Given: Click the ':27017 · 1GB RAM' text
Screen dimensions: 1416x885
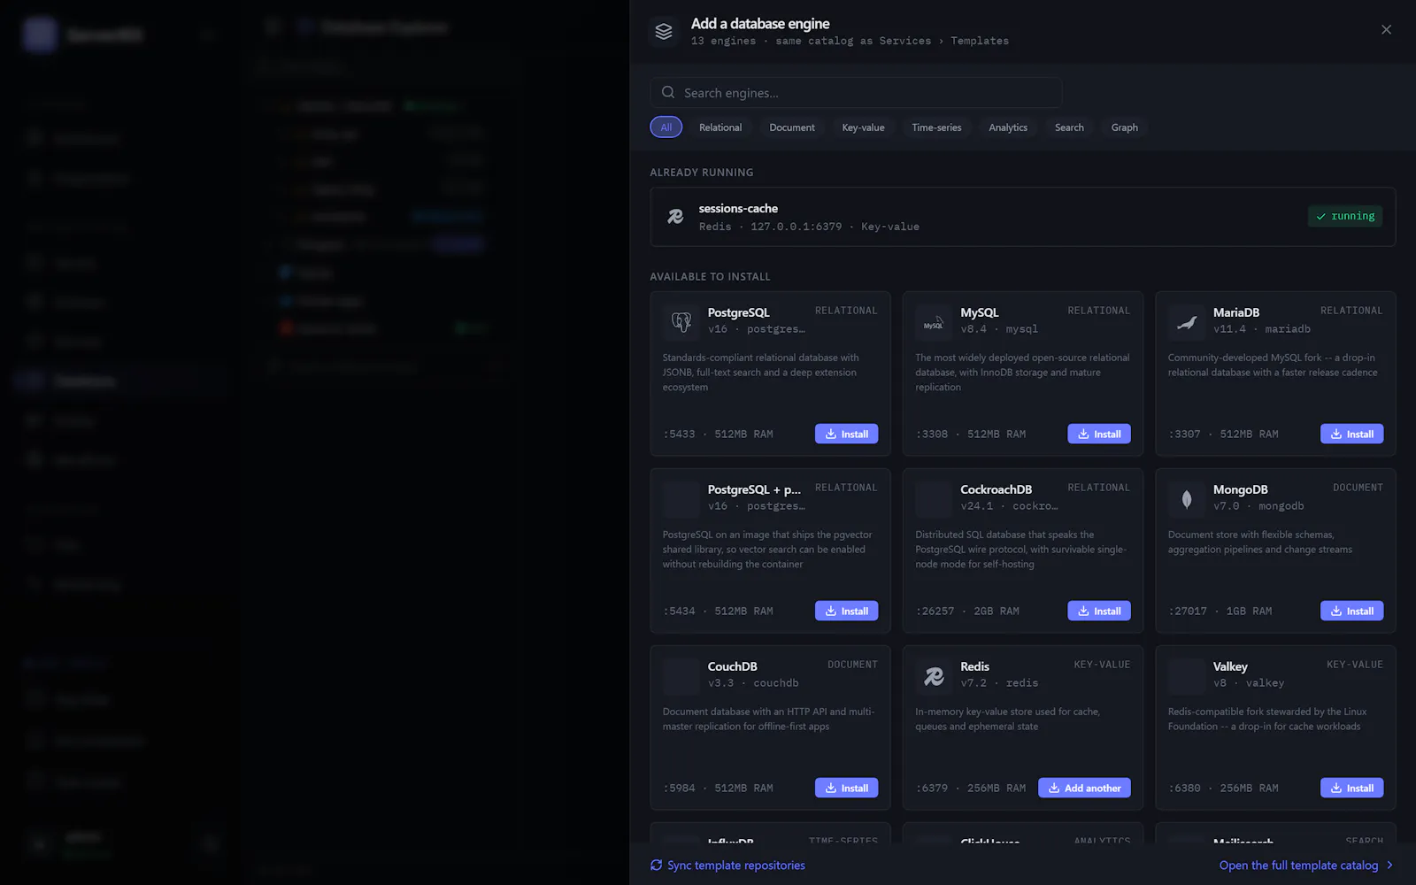Looking at the screenshot, I should 1220,612.
